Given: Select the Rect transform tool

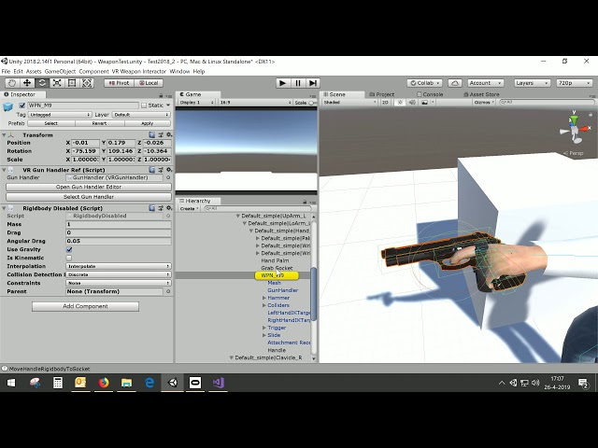Looking at the screenshot, I should point(72,83).
